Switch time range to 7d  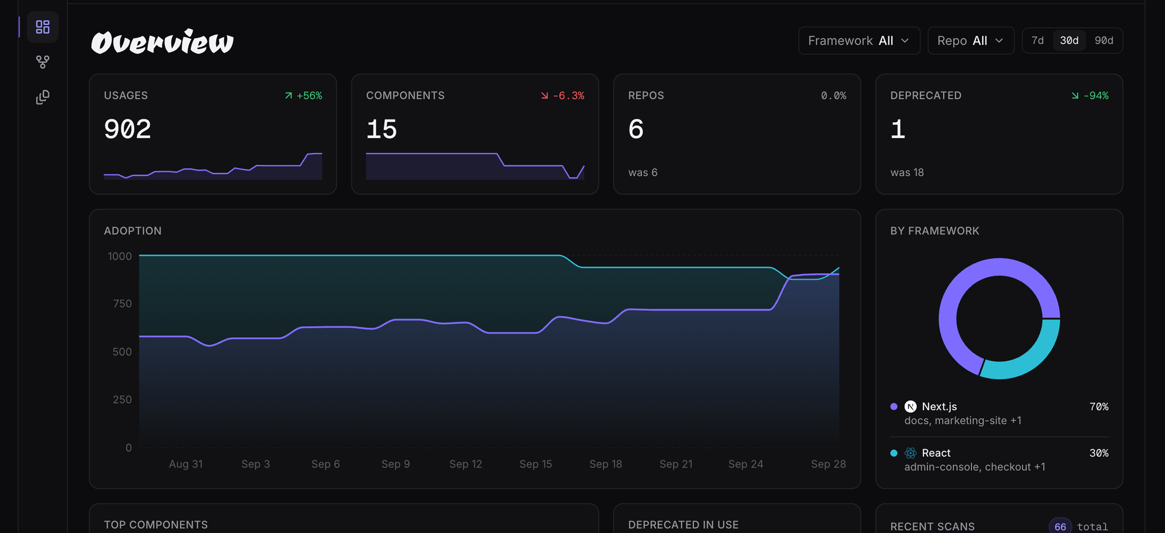pos(1038,41)
